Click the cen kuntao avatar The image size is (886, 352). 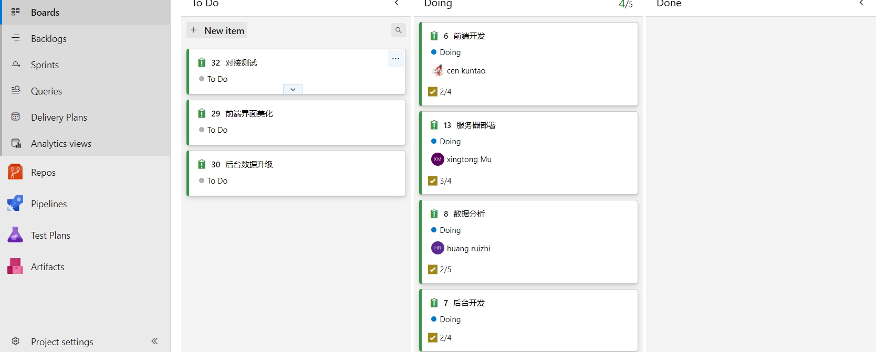(x=437, y=70)
